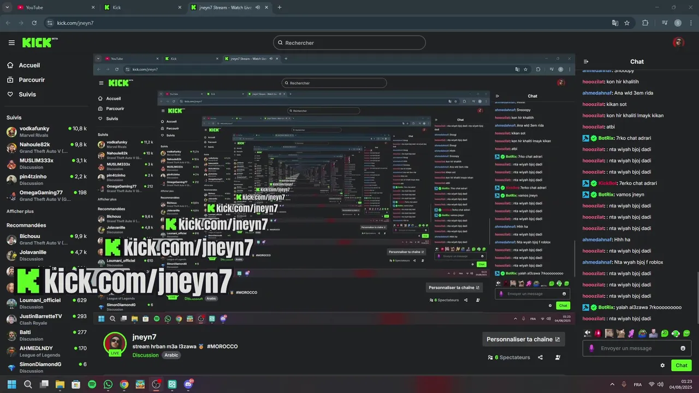The height and width of the screenshot is (393, 699).
Task: Open WhatsApp from the taskbar
Action: point(108,384)
